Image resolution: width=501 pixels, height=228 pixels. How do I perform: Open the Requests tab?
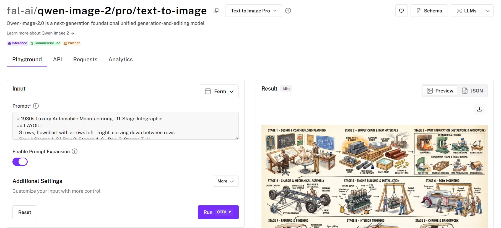85,59
